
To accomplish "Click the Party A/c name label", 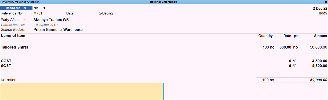I will [13, 20].
